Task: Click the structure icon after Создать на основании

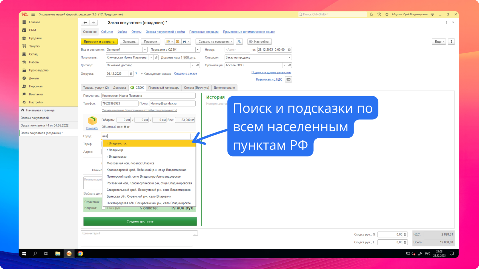Action: [x=239, y=42]
